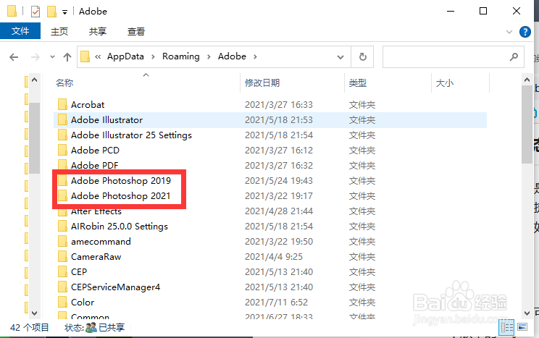Click the Forward navigation arrow
Viewport: 539px width, 338px height.
(35, 57)
